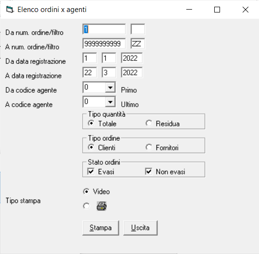259x254 pixels.
Task: Select the Residua quantity radio button
Action: point(149,123)
